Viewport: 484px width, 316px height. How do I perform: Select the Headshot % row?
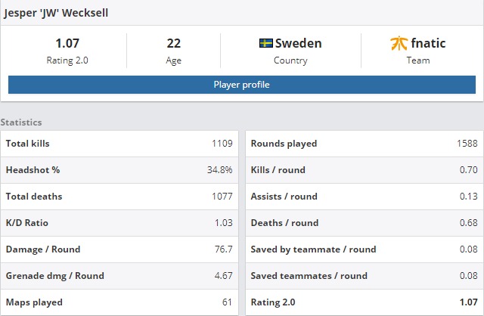coord(119,170)
